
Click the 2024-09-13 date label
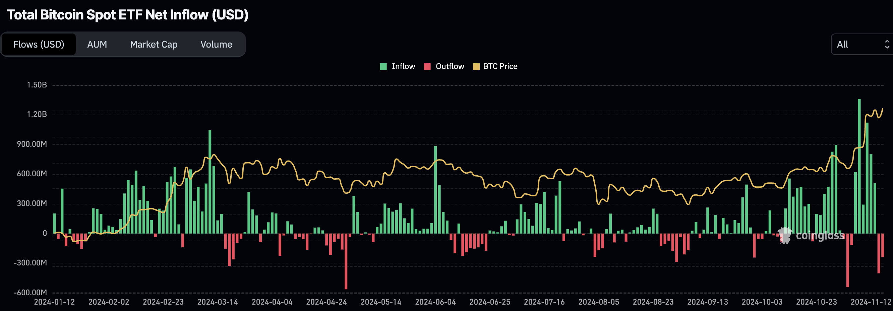[x=708, y=302]
